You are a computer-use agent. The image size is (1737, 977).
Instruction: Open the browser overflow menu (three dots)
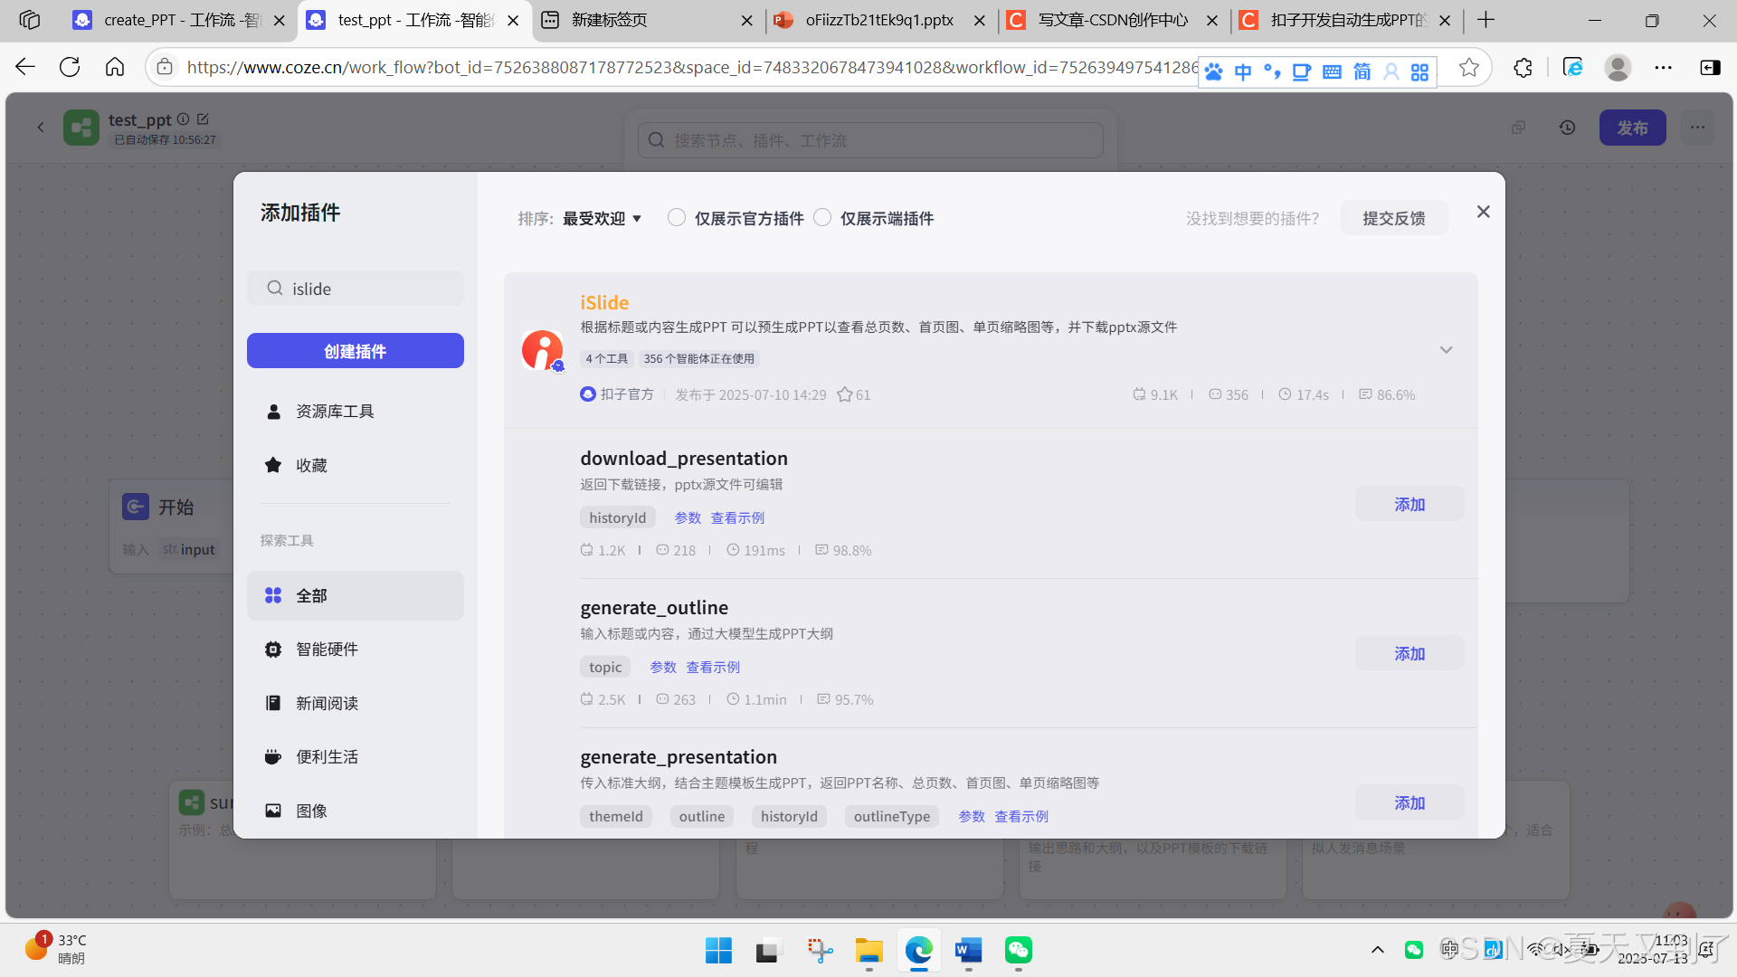[1665, 67]
